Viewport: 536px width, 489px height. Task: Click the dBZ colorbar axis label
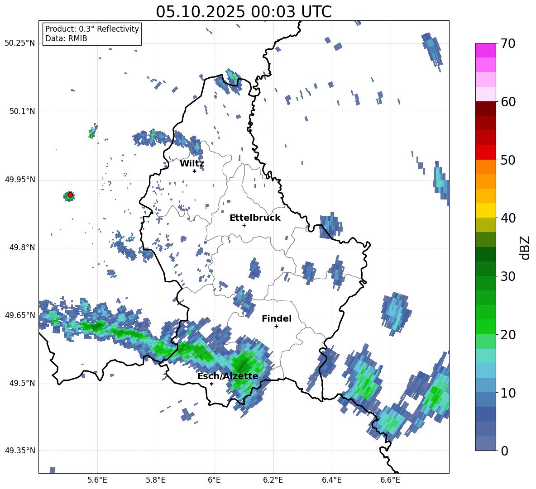(x=525, y=247)
